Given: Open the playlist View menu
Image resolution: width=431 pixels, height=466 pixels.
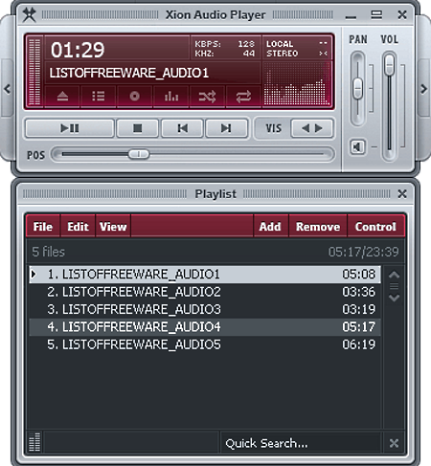Looking at the screenshot, I should click(x=113, y=227).
